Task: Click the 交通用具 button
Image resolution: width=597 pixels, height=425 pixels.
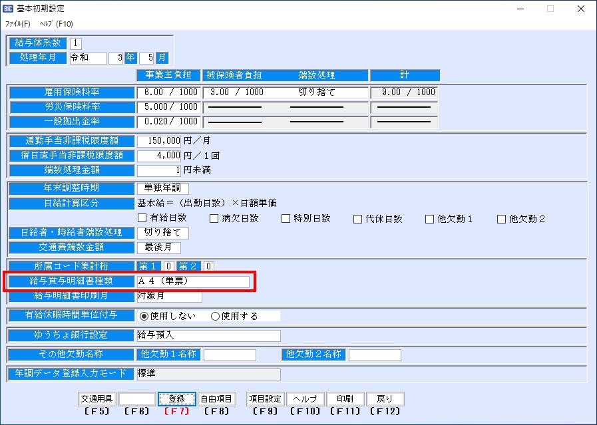Action: tap(97, 399)
